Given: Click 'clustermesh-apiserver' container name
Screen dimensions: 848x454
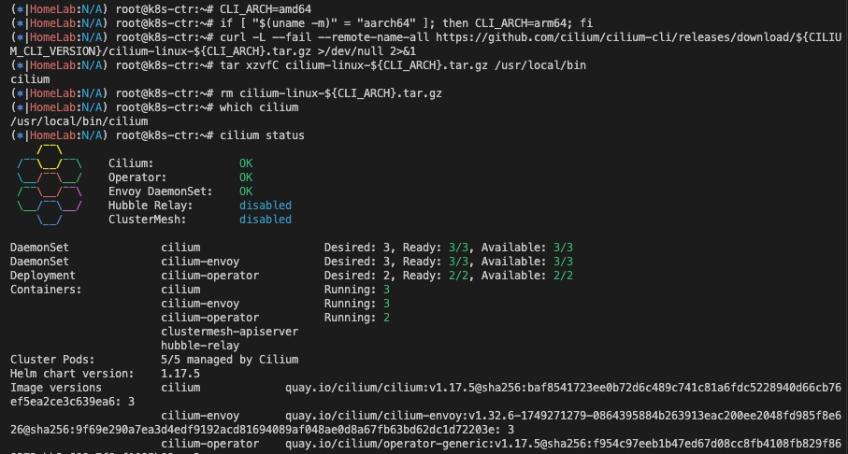Looking at the screenshot, I should point(229,332).
